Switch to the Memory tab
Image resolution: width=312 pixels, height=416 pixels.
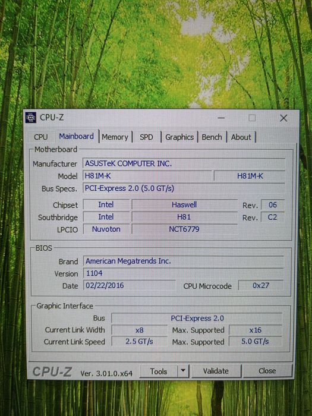point(115,137)
